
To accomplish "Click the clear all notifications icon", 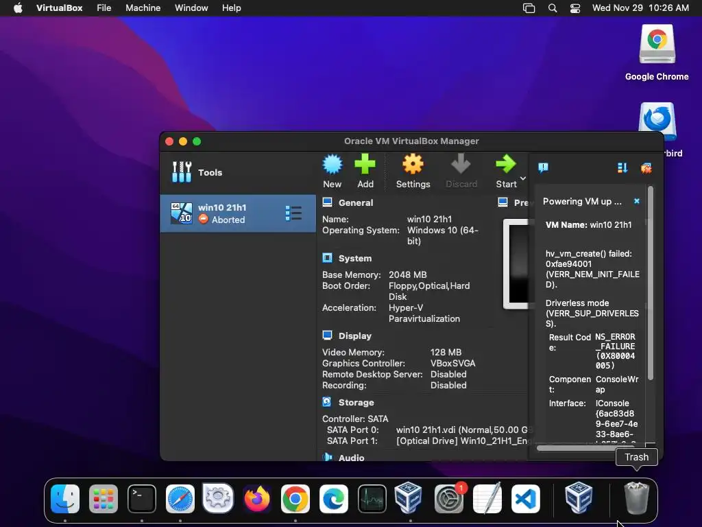I will point(646,168).
